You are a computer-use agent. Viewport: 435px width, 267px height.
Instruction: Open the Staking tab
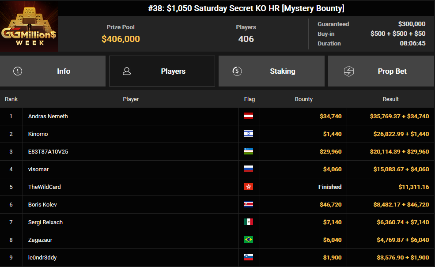click(x=272, y=71)
